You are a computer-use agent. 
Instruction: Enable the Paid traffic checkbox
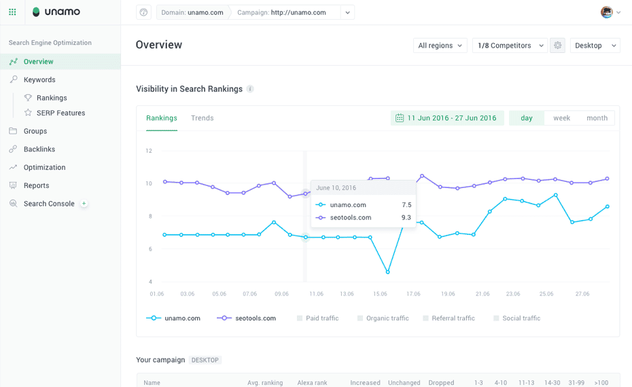point(300,318)
